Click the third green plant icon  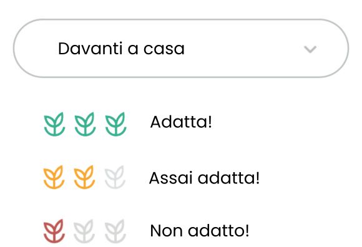[x=115, y=124]
